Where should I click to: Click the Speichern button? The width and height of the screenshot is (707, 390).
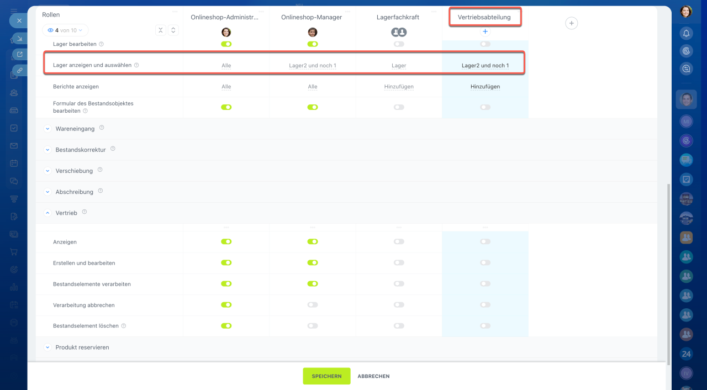pos(326,376)
